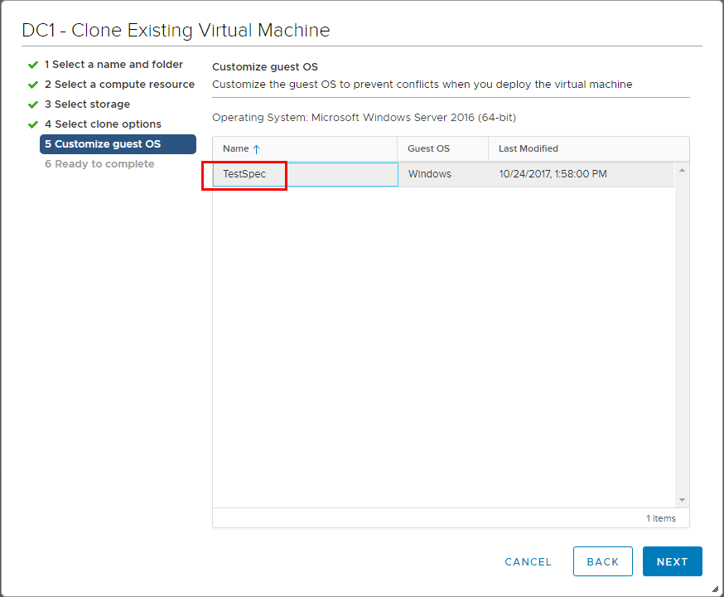Viewport: 724px width, 597px height.
Task: Click the green checkmark beside step 2
Action: click(x=33, y=85)
